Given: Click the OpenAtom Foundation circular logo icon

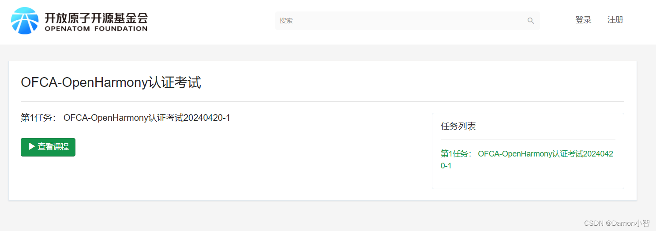Looking at the screenshot, I should pos(25,21).
